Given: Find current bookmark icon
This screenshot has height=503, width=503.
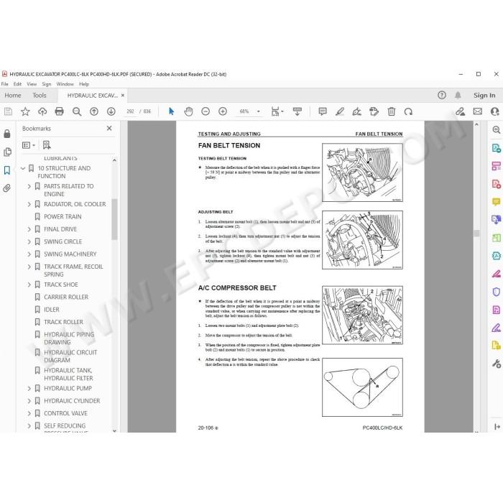Looking at the screenshot, I should [x=47, y=145].
